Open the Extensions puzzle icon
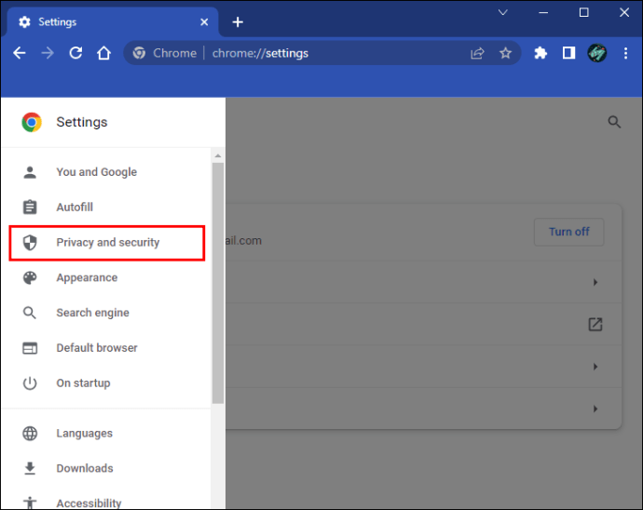Image resolution: width=643 pixels, height=510 pixels. pos(540,53)
